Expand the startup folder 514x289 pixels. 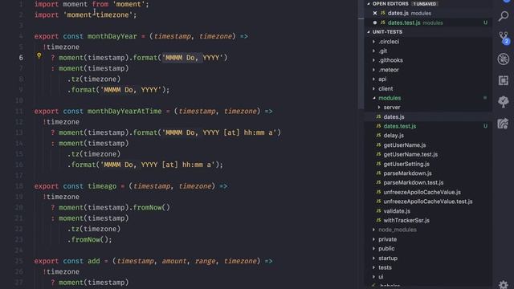pos(373,258)
